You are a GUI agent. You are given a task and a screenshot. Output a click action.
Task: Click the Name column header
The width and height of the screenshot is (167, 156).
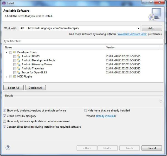pyautogui.click(x=54, y=48)
